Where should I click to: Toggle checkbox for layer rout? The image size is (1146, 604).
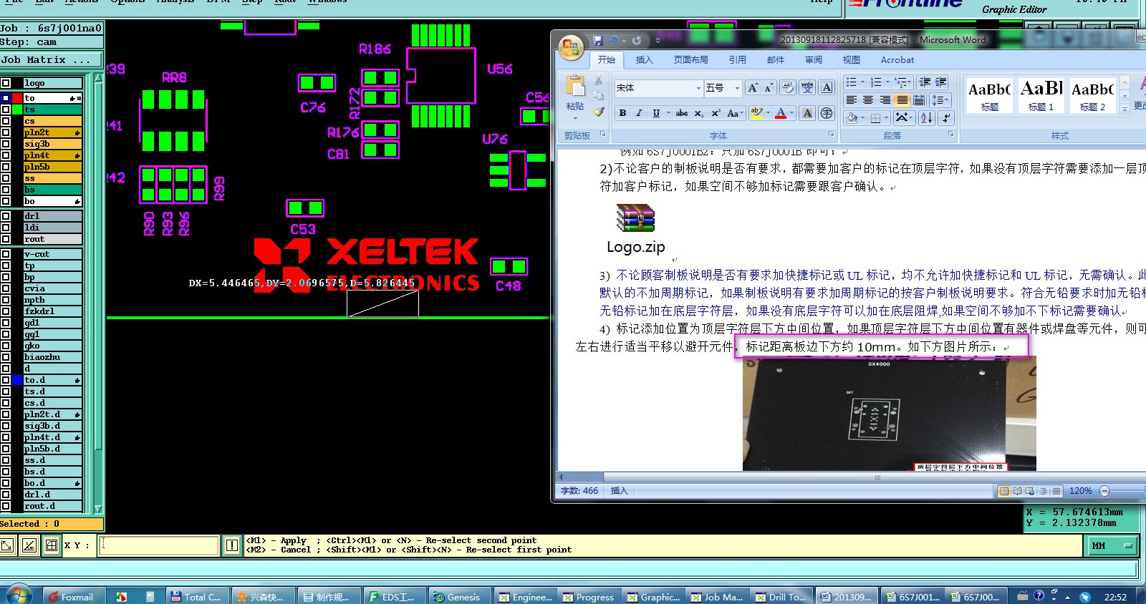tap(6, 239)
